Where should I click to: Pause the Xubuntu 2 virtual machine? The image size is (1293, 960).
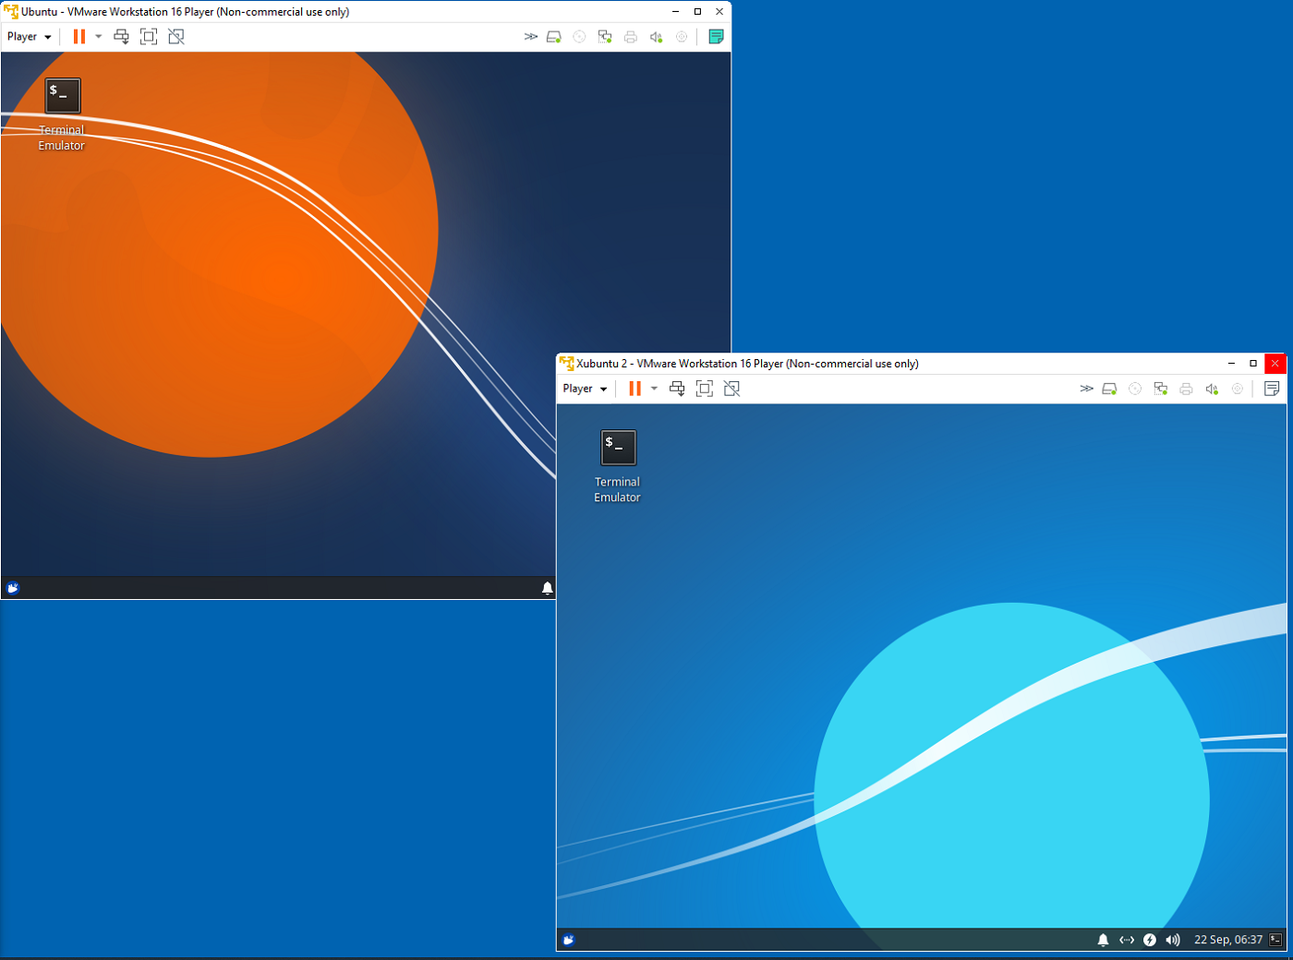pyautogui.click(x=634, y=389)
